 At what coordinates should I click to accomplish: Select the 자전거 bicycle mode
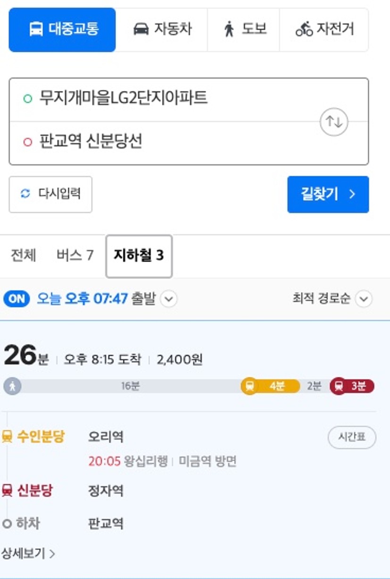pyautogui.click(x=324, y=29)
